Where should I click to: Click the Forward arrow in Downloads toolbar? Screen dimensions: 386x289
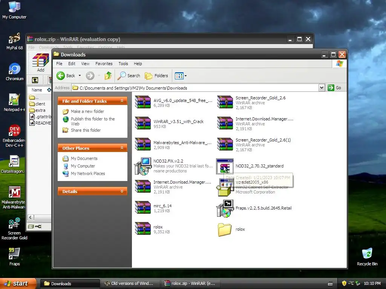(90, 76)
